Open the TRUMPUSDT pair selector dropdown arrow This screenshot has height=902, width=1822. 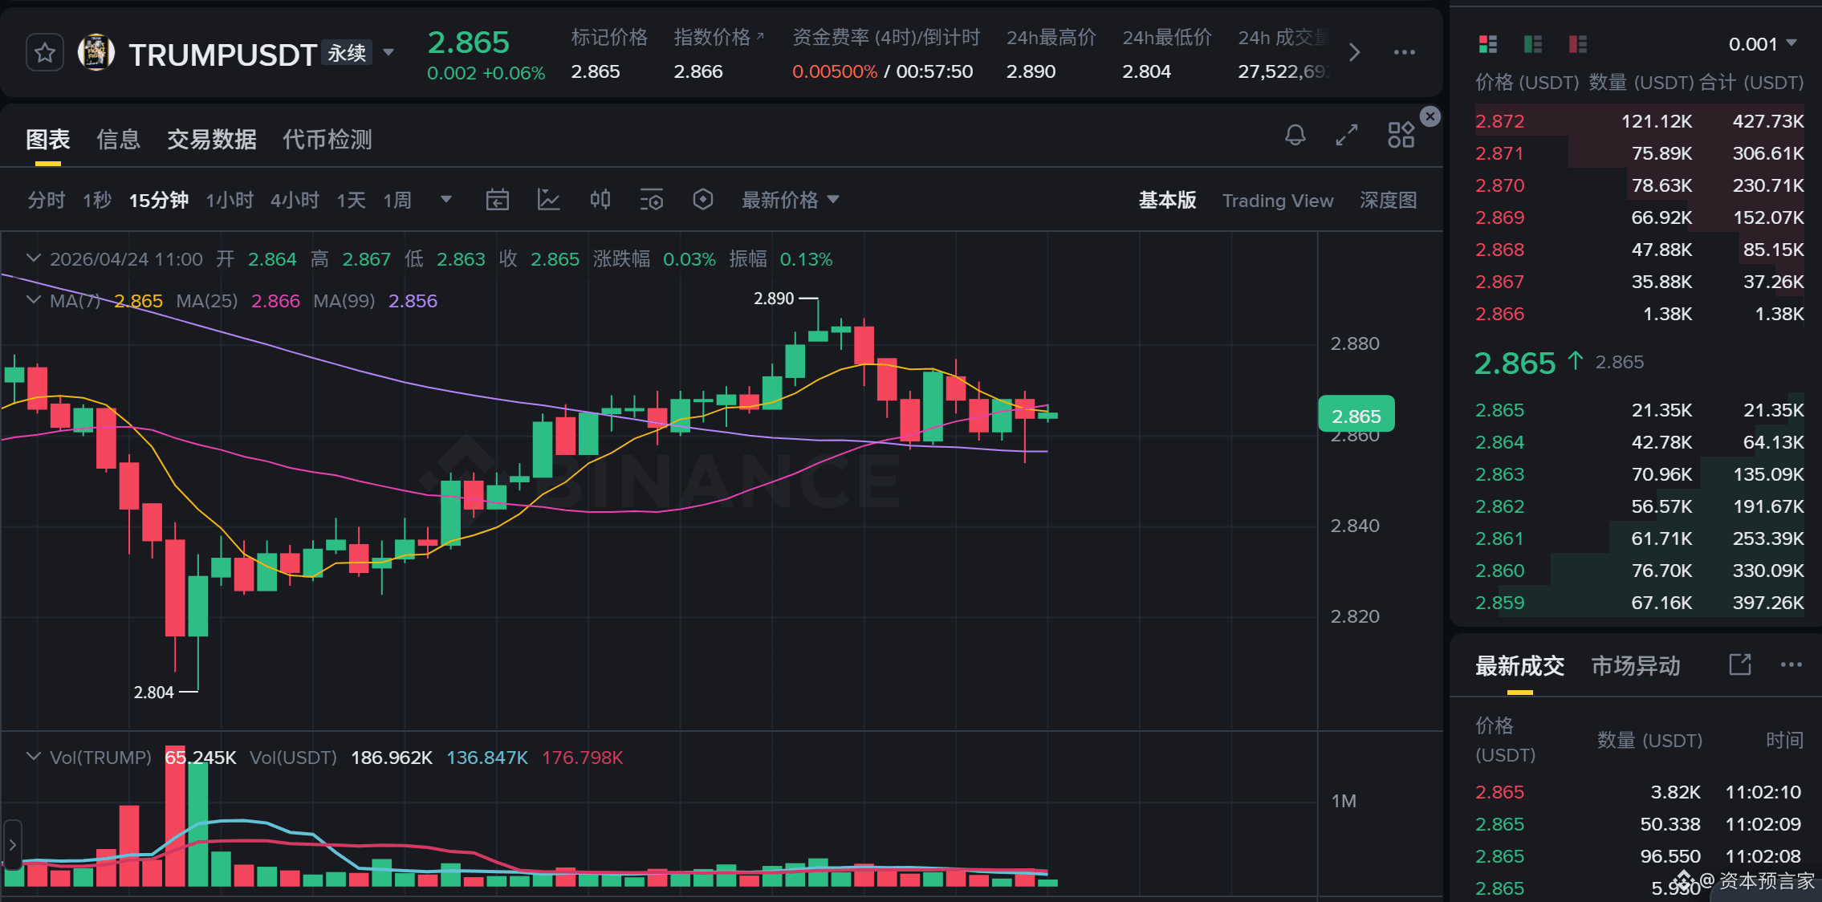[388, 53]
